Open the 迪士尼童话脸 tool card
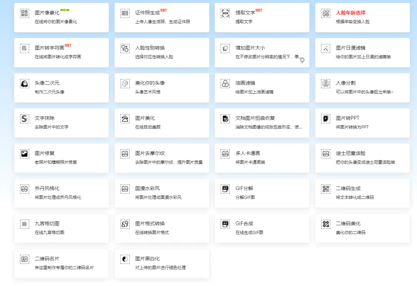 [362, 158]
